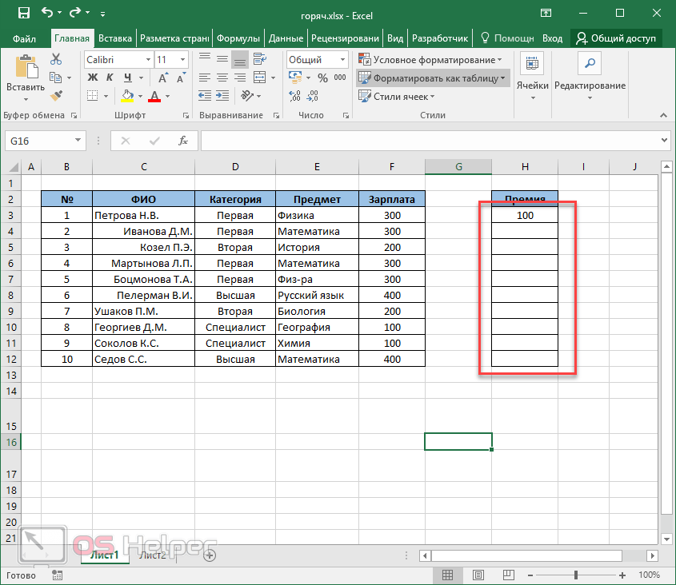Toggle bold Ж formatting

[x=92, y=78]
